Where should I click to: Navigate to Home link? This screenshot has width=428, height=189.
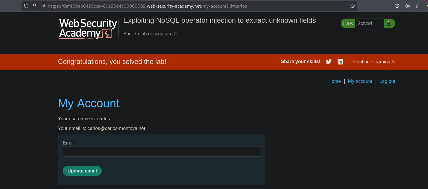tap(334, 81)
